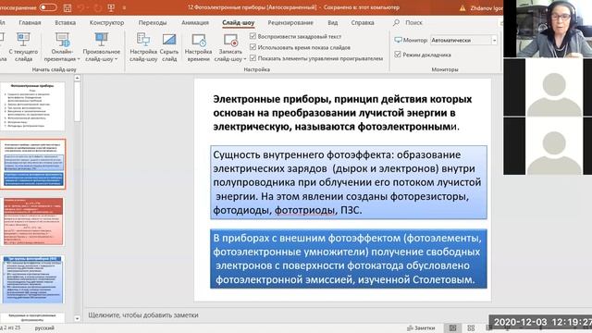Open the quick access toolbar customize arrow

(124, 7)
